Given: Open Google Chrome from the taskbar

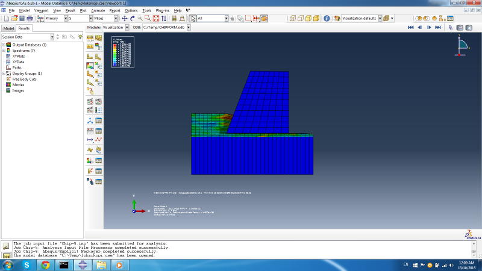Looking at the screenshot, I should [46, 265].
